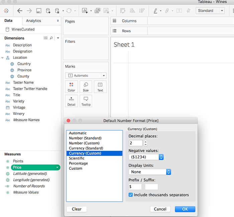
Task: Click the Sheet 1 title
Action: pyautogui.click(x=124, y=45)
